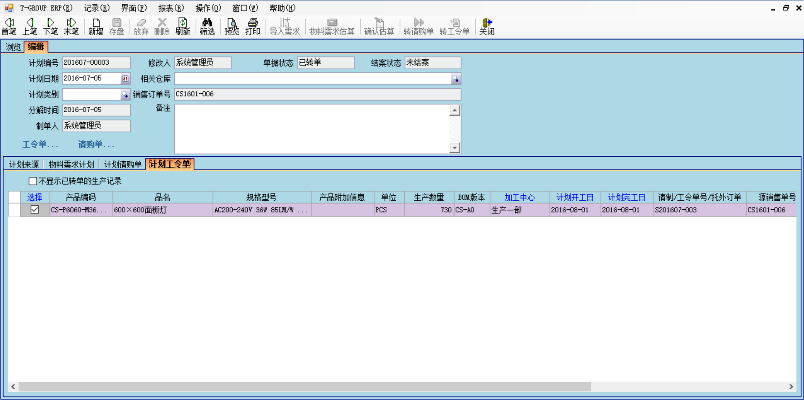
Task: Switch to 物料需求计划 tab
Action: [x=71, y=164]
